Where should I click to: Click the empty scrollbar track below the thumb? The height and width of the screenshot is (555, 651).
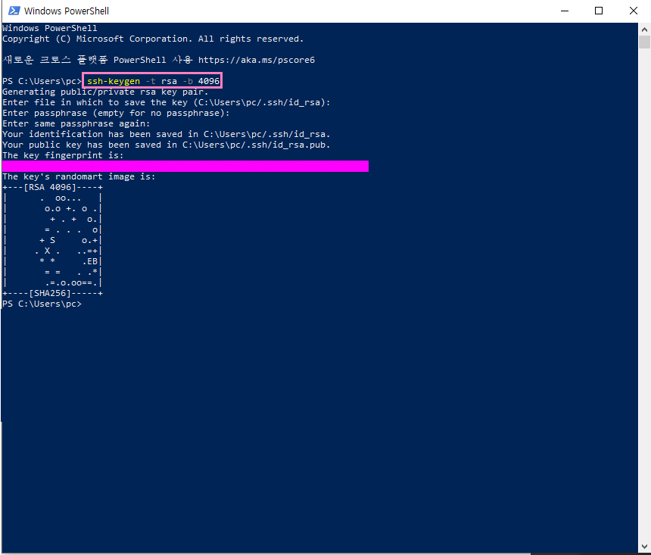tap(644, 303)
